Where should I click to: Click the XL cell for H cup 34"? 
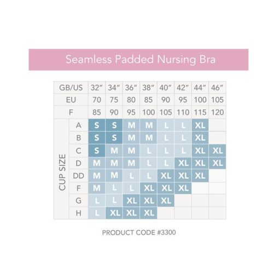pyautogui.click(x=114, y=213)
